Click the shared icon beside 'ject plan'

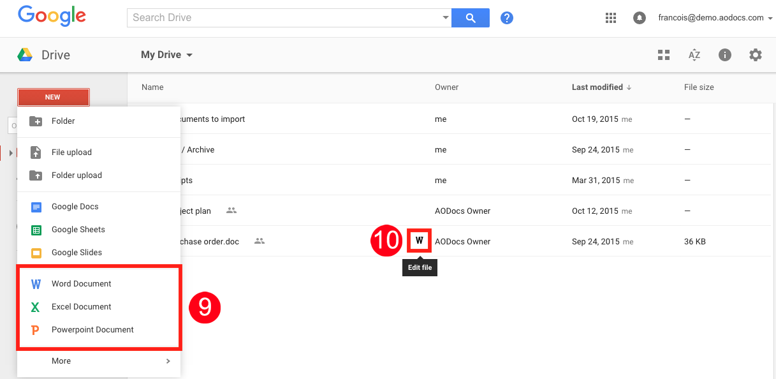click(231, 211)
